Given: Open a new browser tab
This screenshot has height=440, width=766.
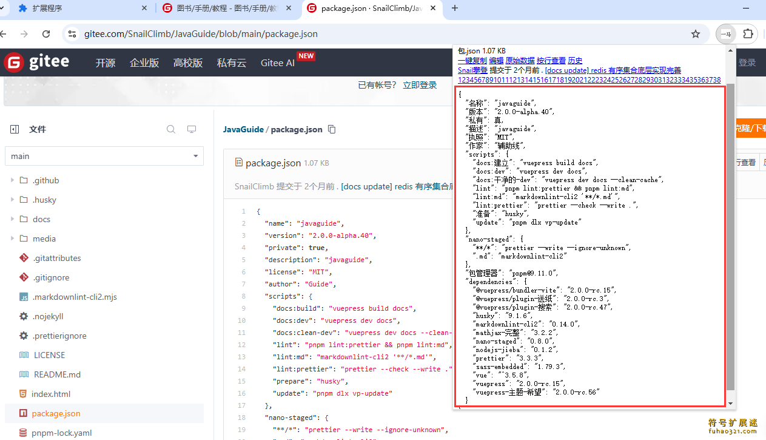Looking at the screenshot, I should coord(455,8).
